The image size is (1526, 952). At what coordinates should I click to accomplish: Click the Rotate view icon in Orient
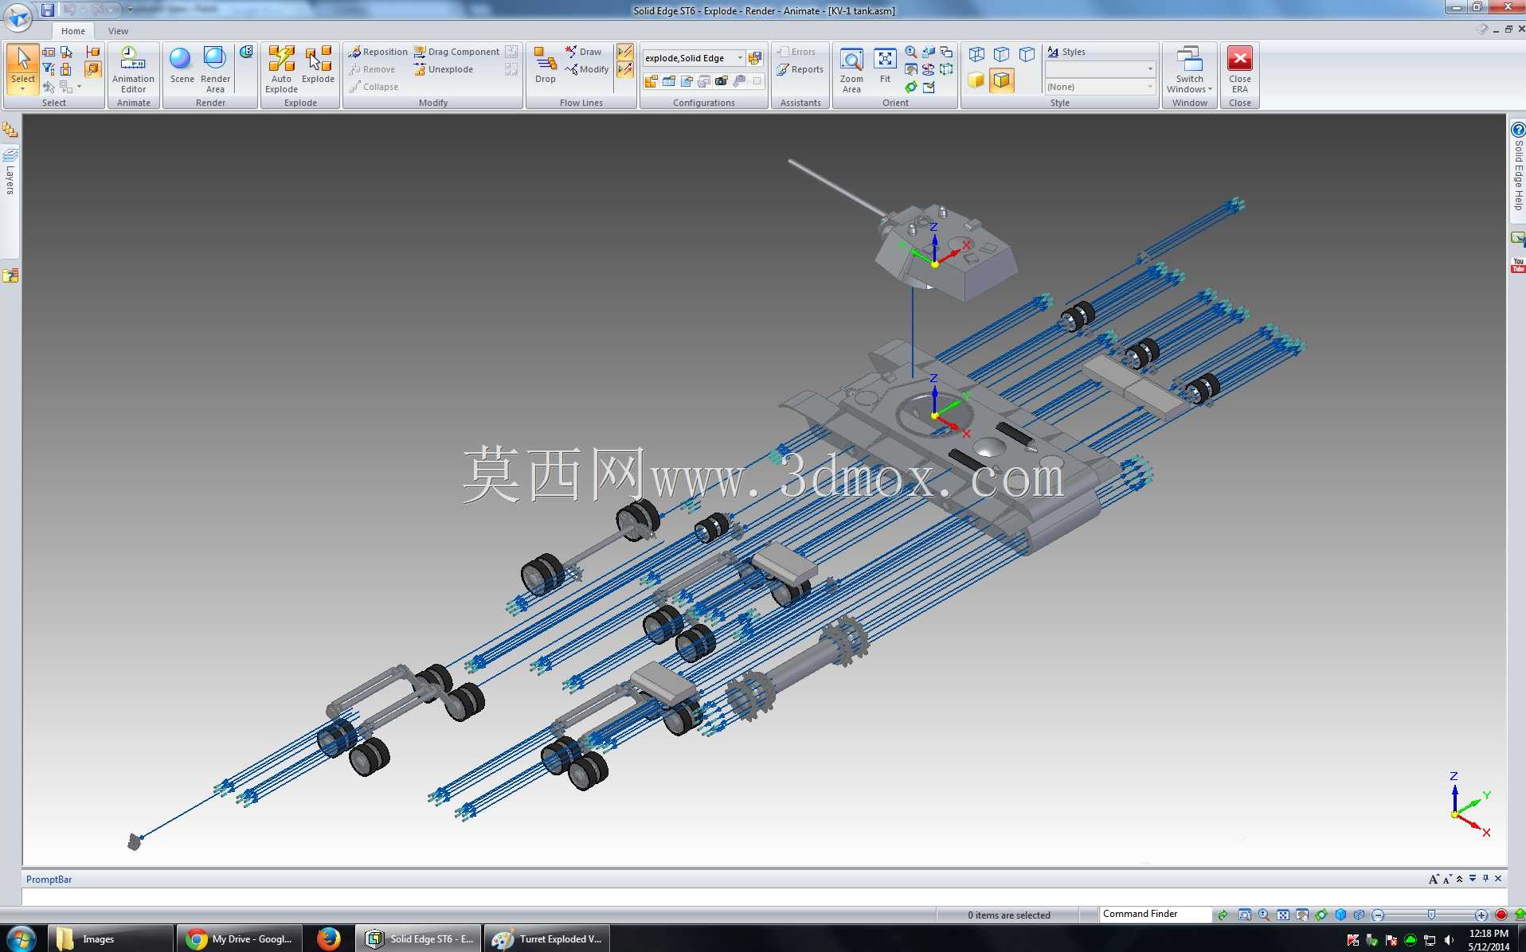911,87
